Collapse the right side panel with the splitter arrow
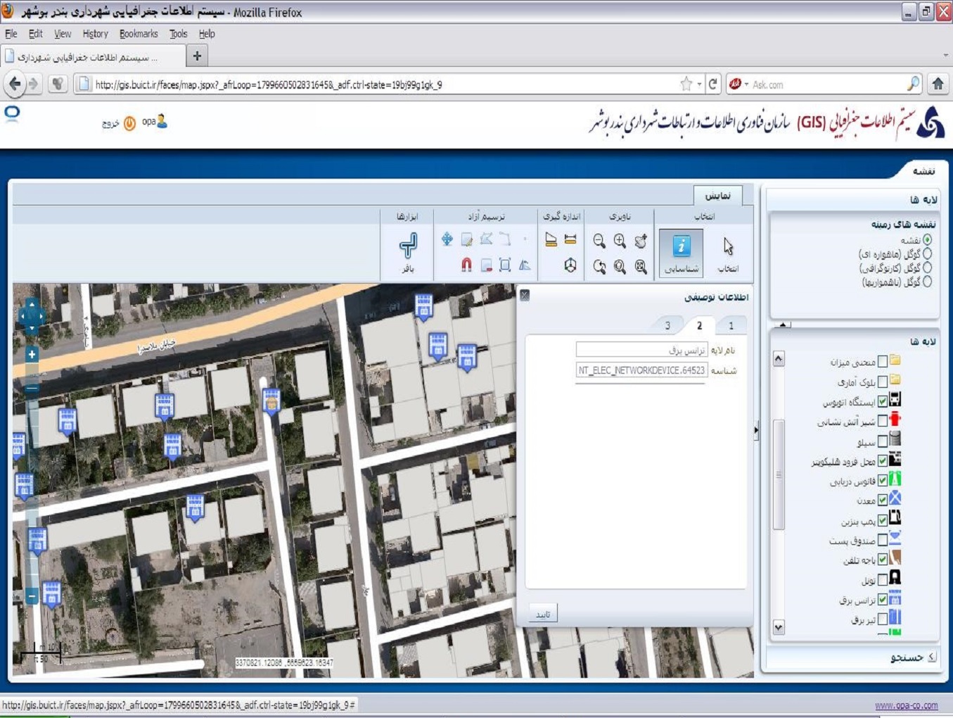This screenshot has width=953, height=718. (757, 429)
